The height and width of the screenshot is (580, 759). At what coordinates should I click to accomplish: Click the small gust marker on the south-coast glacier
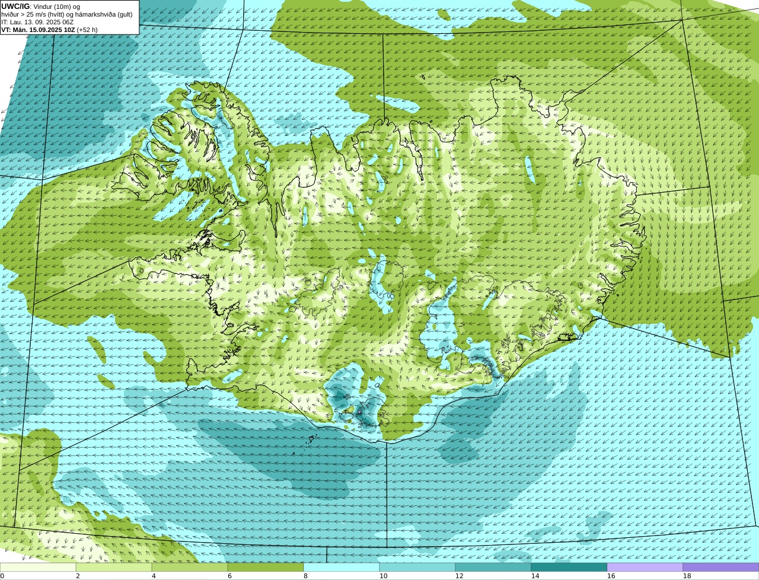(x=359, y=410)
